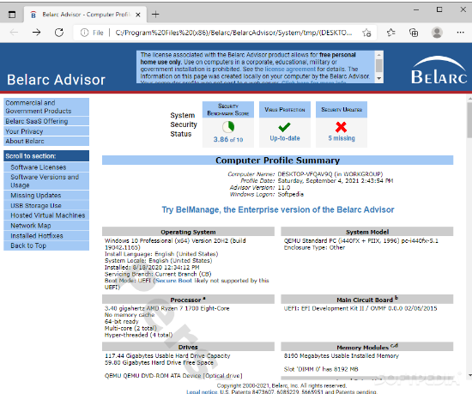The width and height of the screenshot is (472, 394).
Task: Open the 5 missing updates link
Action: pos(342,138)
